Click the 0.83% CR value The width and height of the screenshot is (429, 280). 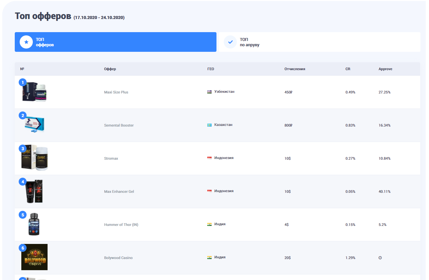point(350,125)
